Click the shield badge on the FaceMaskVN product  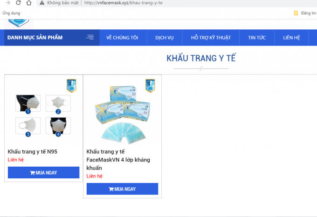pyautogui.click(x=150, y=86)
